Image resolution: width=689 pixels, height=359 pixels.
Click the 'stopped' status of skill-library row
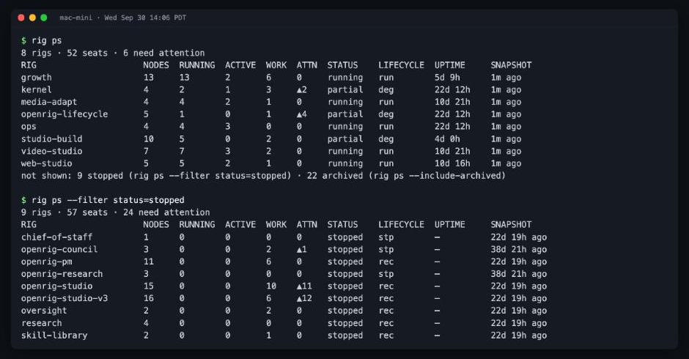pyautogui.click(x=345, y=336)
